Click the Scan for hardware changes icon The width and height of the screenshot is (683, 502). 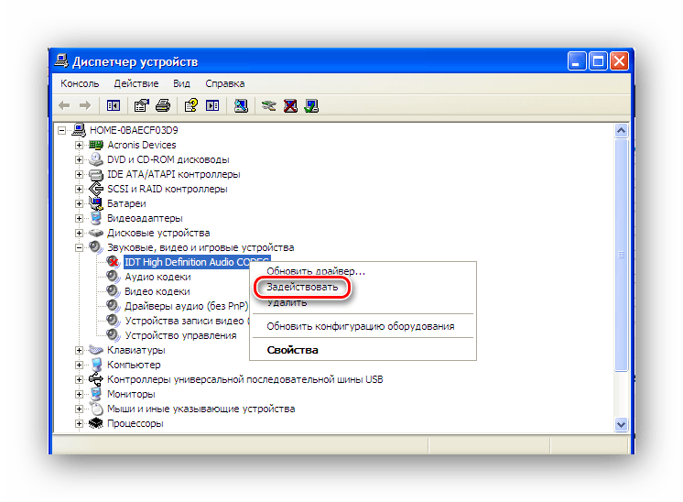[241, 105]
